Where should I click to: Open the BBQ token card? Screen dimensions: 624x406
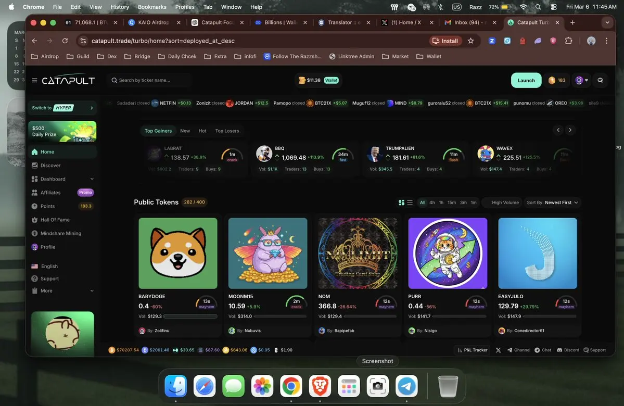[x=304, y=158]
